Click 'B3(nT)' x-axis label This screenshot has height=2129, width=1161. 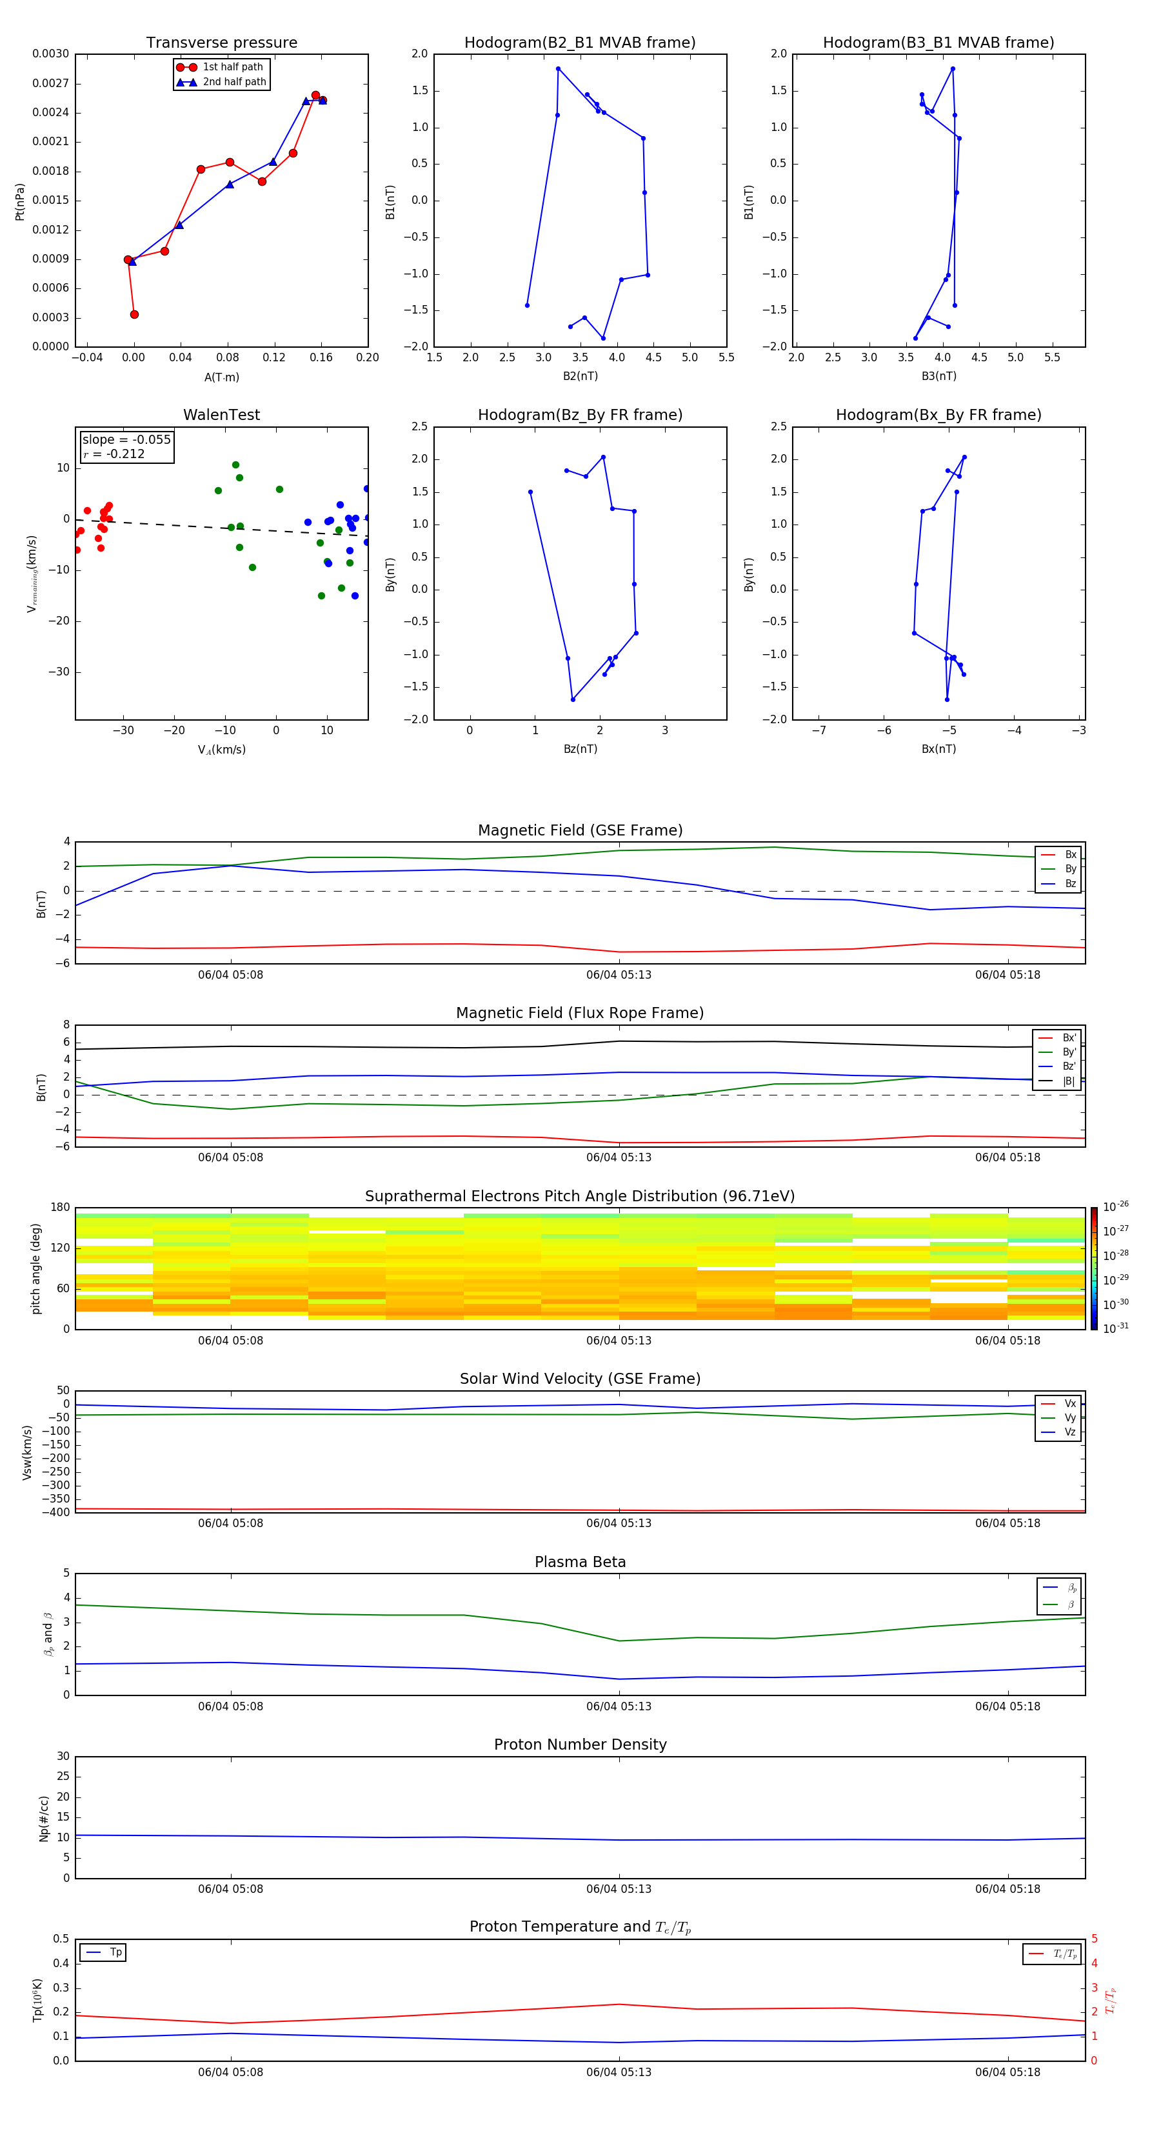coord(938,376)
